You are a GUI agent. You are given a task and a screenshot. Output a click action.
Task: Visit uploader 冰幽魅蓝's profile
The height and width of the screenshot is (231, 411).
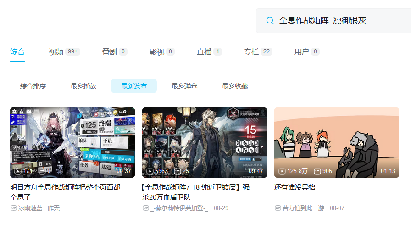30,208
